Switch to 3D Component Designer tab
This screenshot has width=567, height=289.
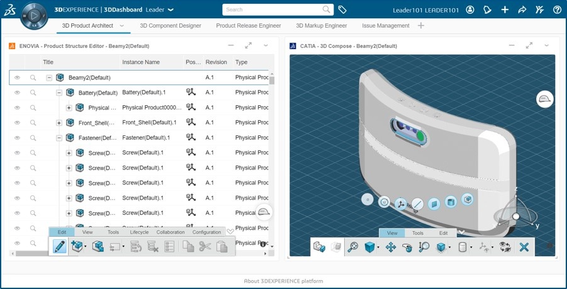[x=171, y=26]
